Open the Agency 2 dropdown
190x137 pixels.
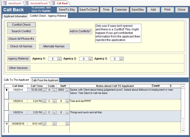click(90, 59)
